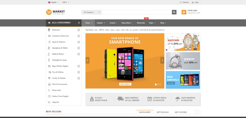Click the Market shopping cart logo

[55, 12]
